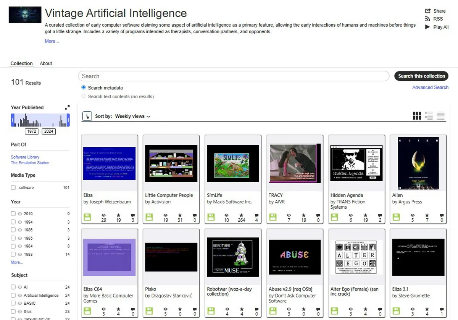This screenshot has width=458, height=320.
Task: Open Software Library link
Action: pos(25,157)
